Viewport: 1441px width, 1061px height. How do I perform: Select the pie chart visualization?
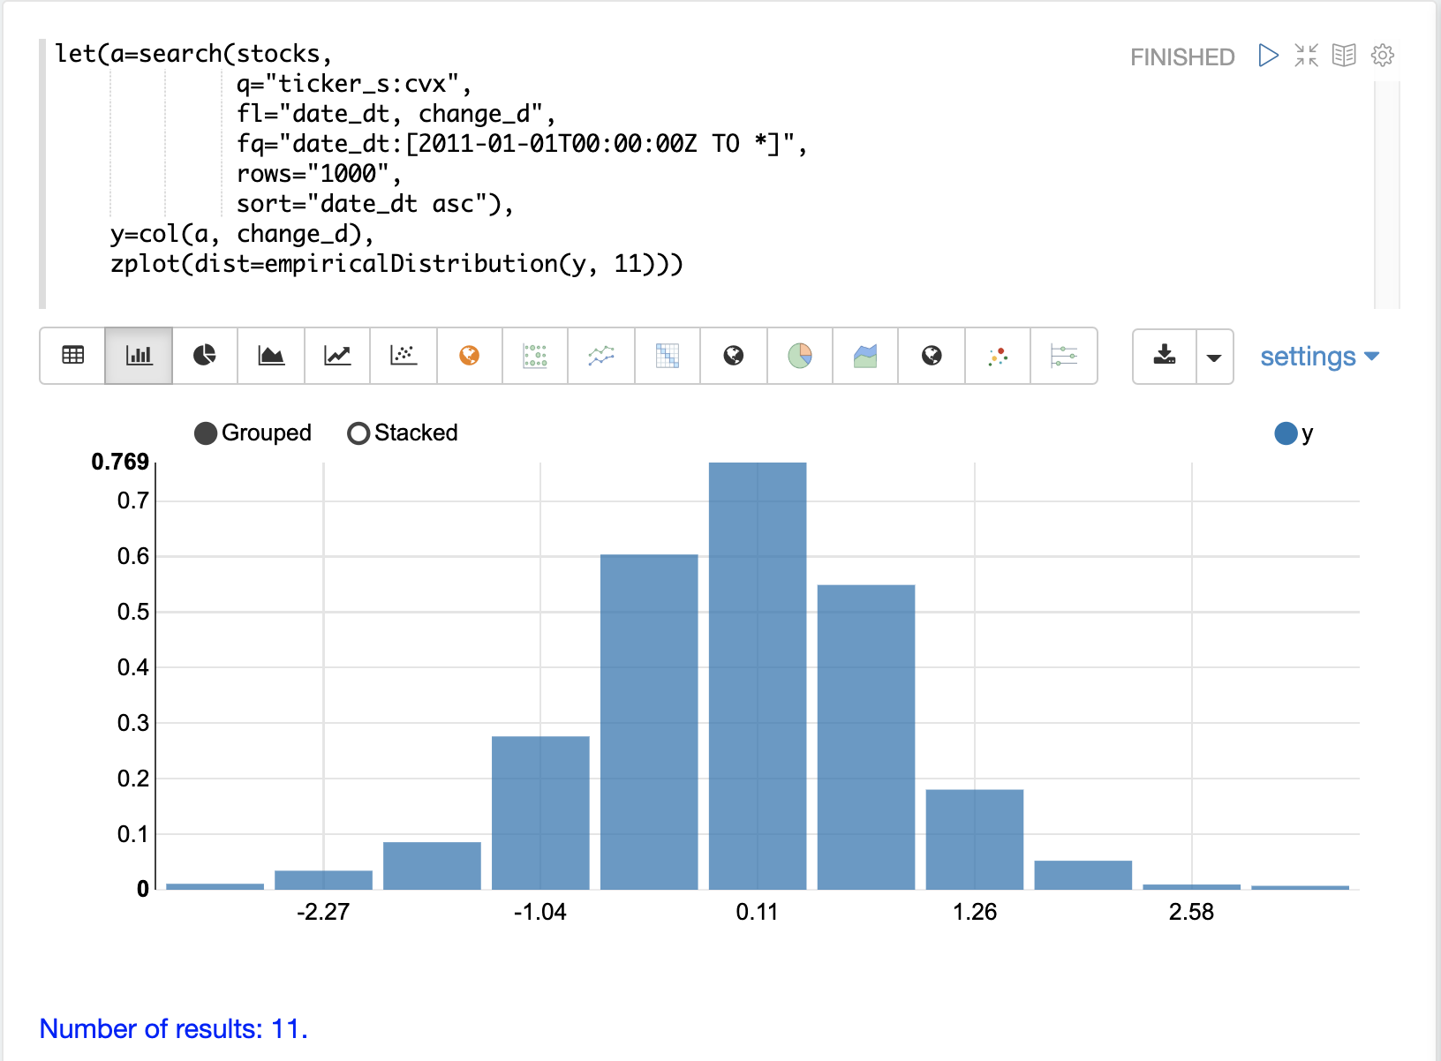205,356
